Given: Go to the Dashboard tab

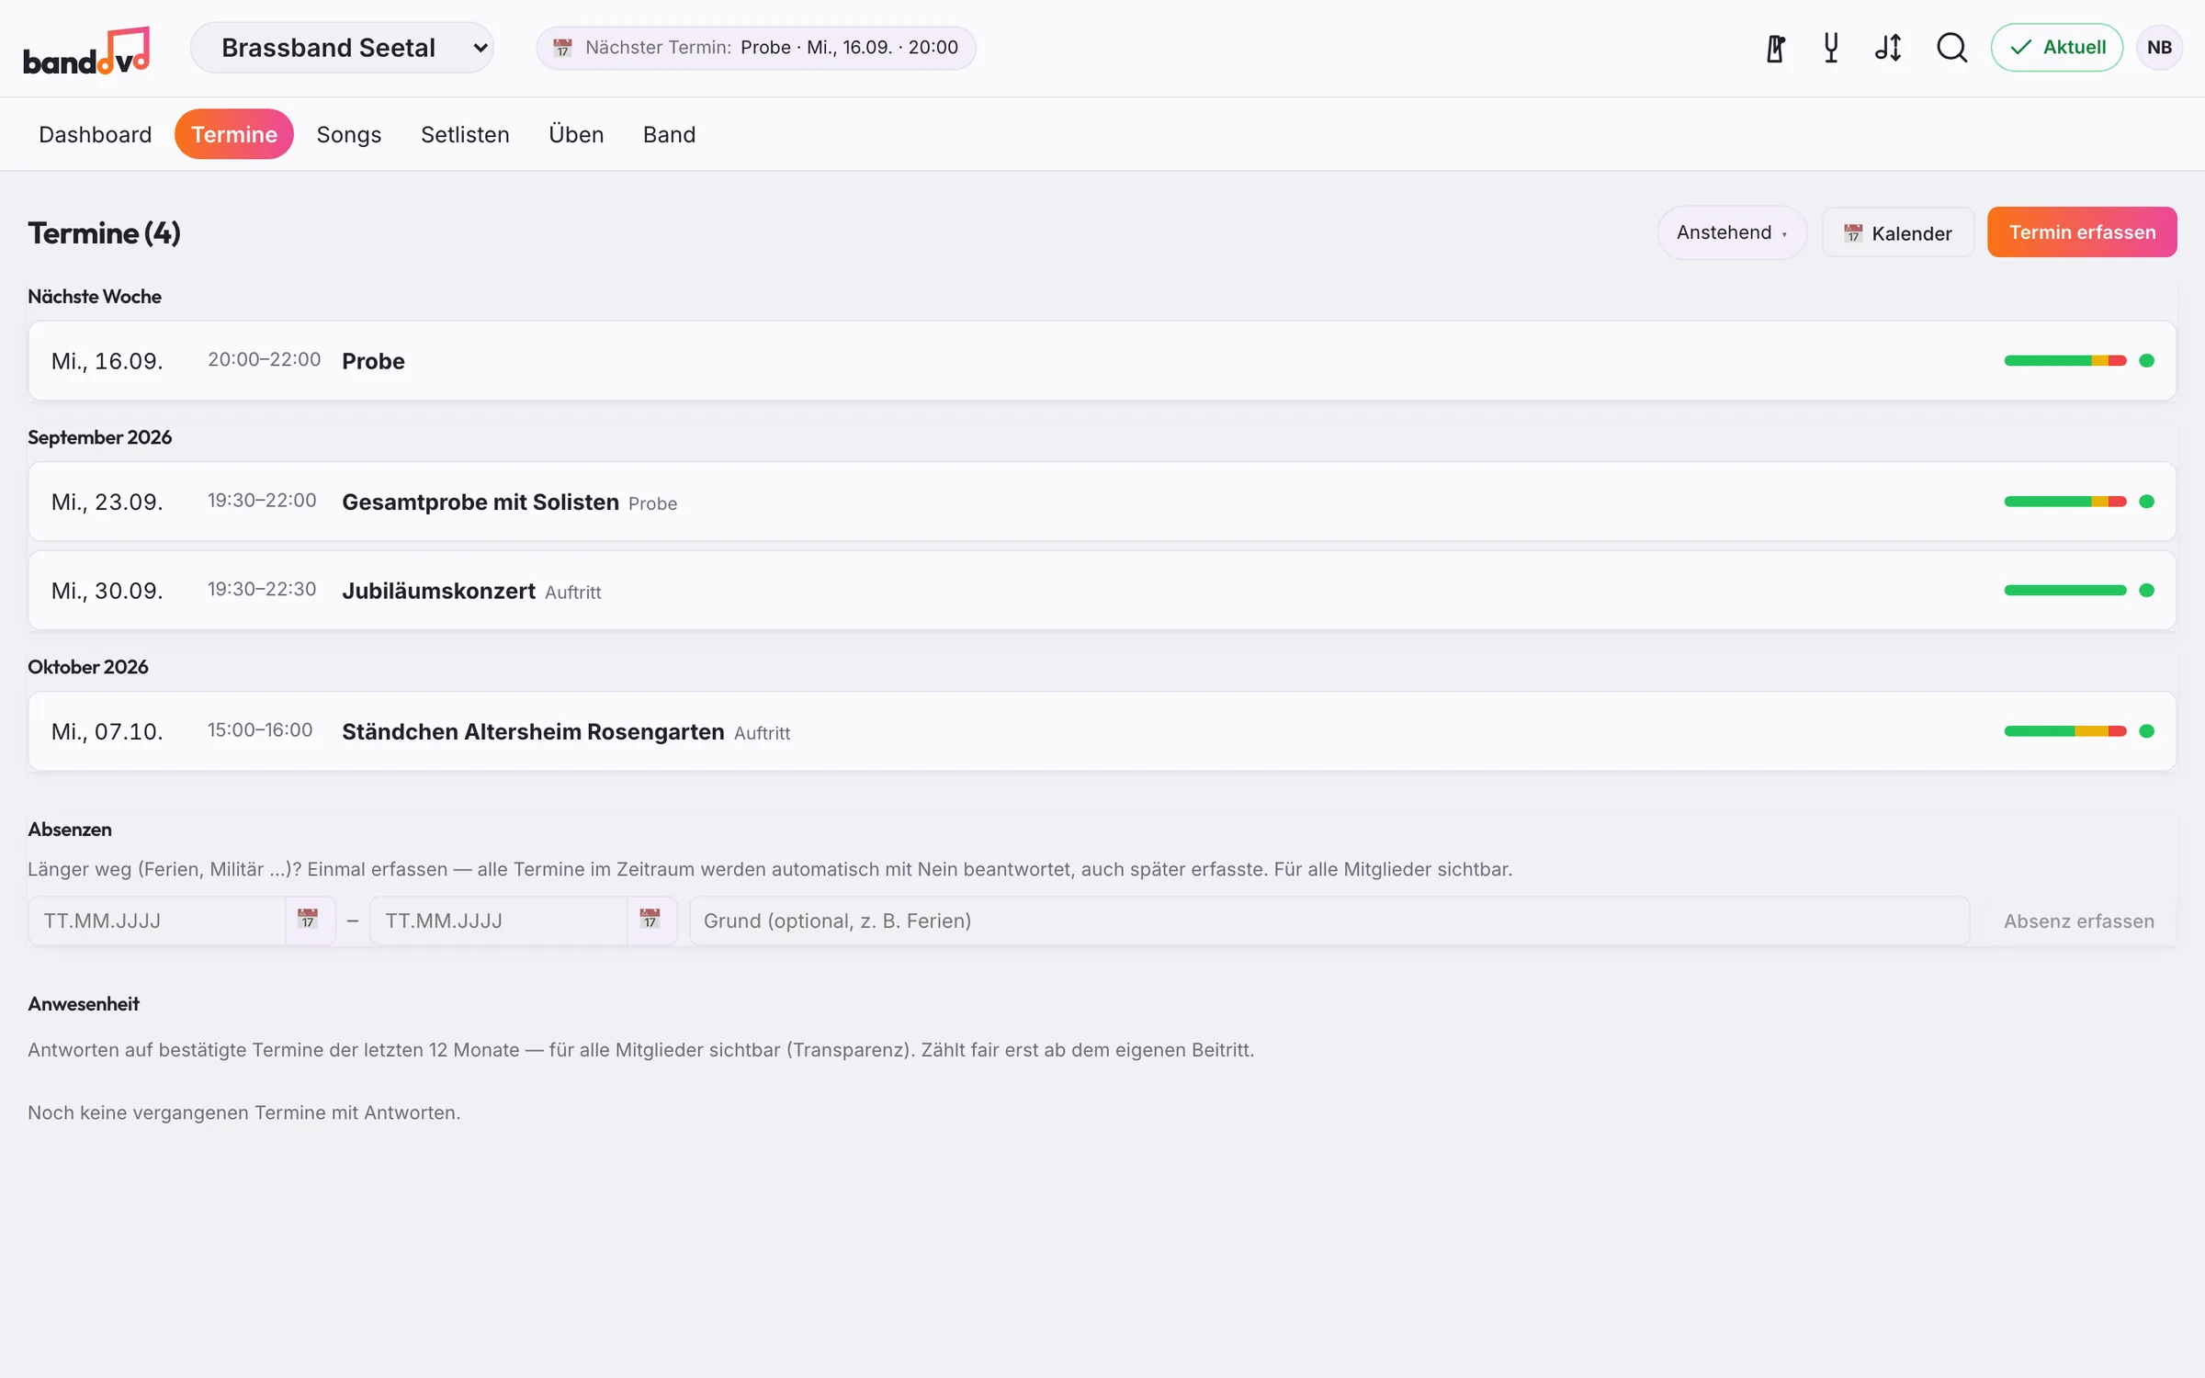Looking at the screenshot, I should pyautogui.click(x=96, y=134).
